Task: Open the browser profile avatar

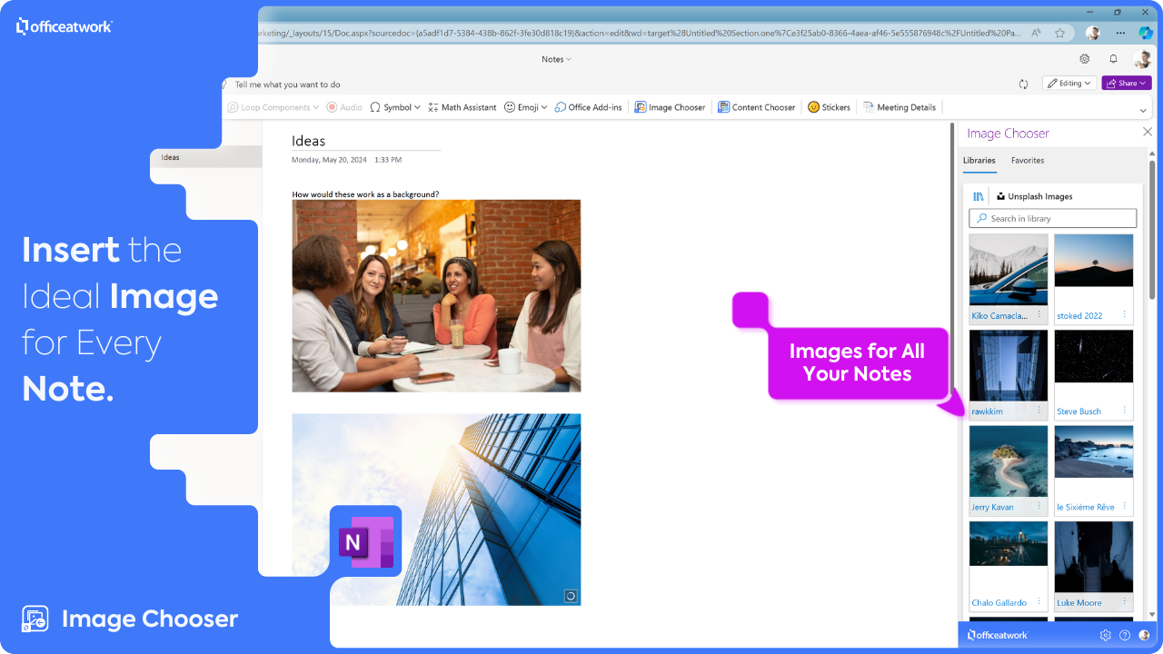Action: (x=1093, y=33)
